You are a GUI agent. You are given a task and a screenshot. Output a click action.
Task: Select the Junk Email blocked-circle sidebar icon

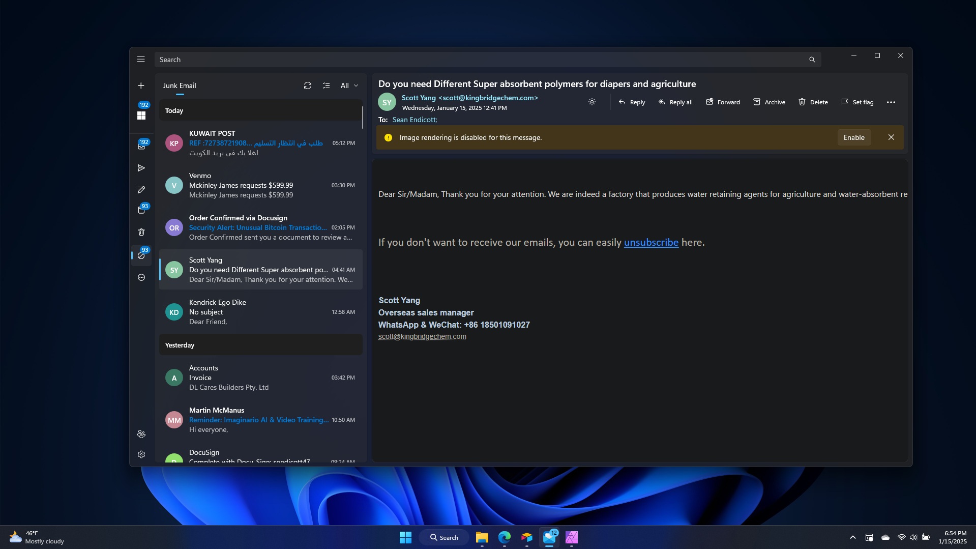tap(141, 255)
